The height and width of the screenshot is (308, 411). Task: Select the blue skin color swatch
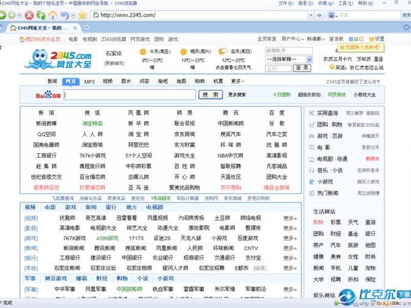[x=351, y=39]
